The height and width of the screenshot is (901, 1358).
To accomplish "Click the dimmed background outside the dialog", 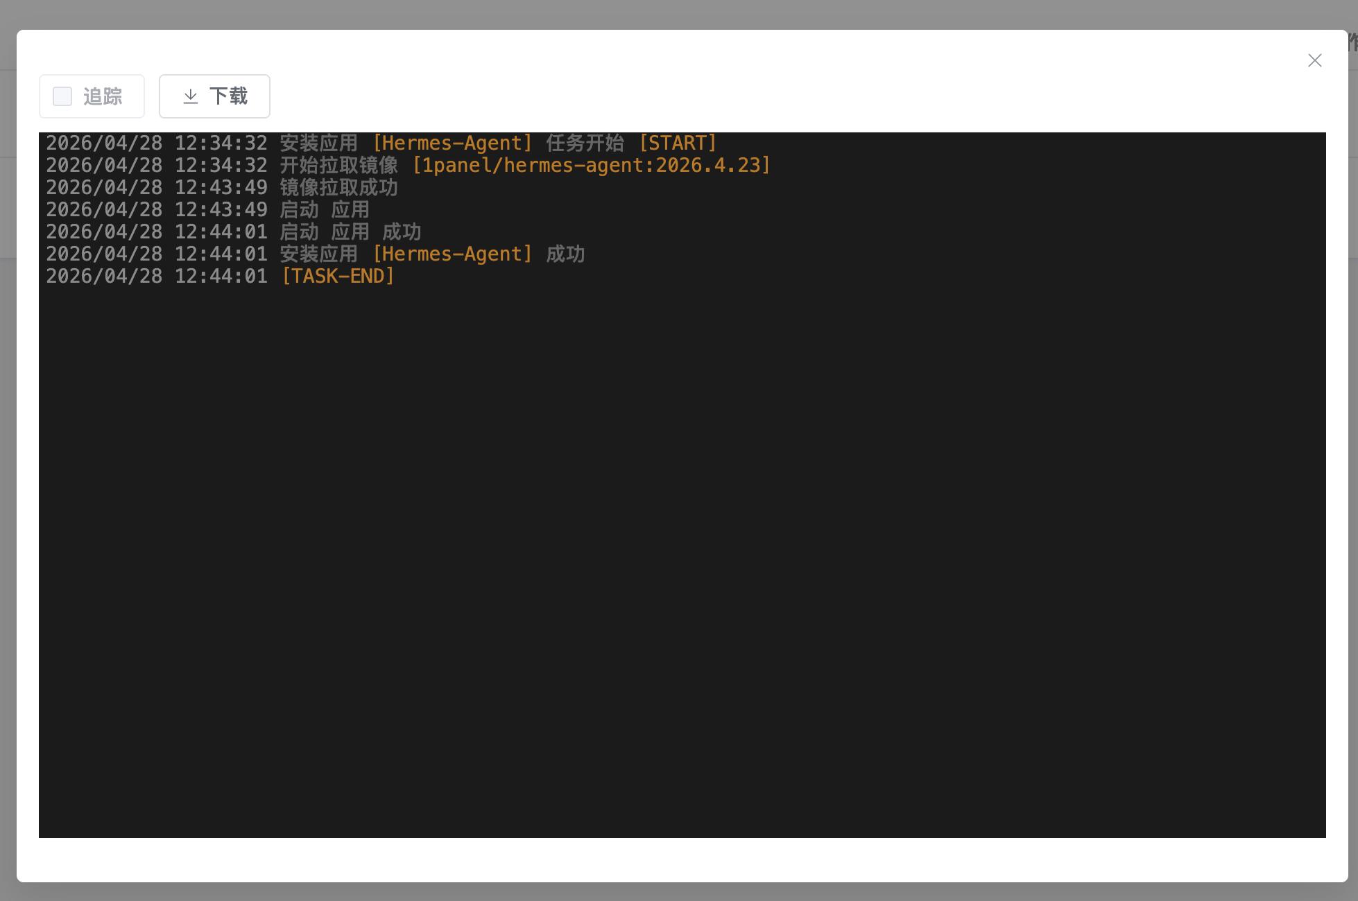I will 680,893.
